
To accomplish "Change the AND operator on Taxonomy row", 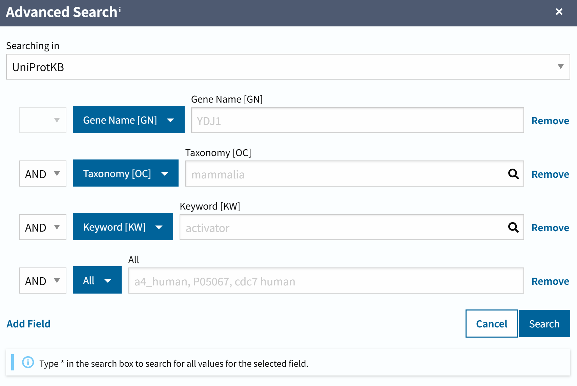I will click(43, 174).
